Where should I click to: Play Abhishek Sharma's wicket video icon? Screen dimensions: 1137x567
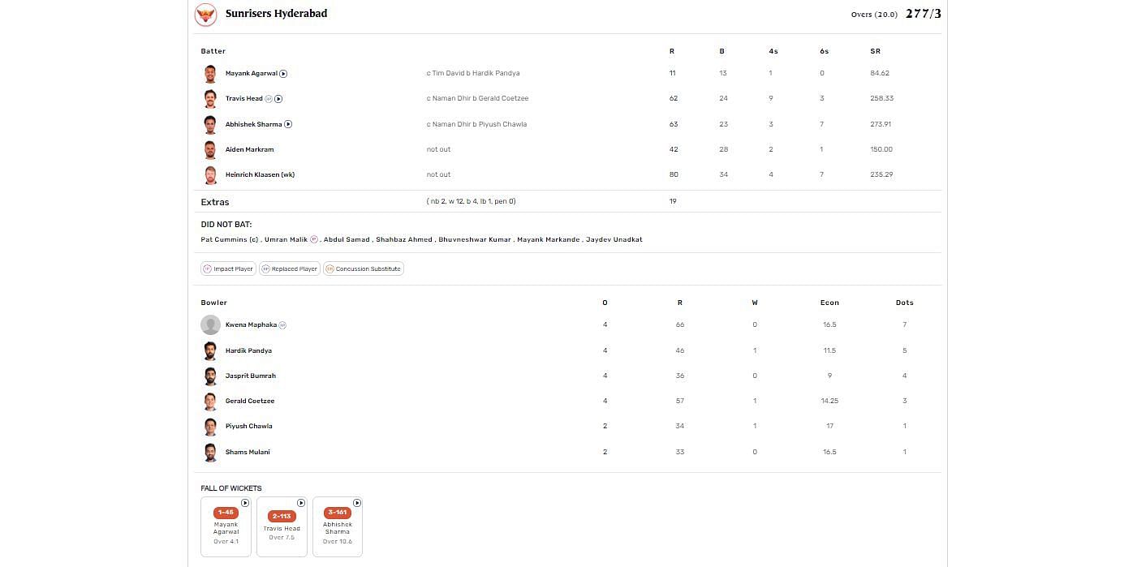click(x=288, y=125)
